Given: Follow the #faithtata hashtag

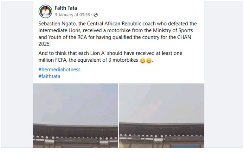Looking at the screenshot, I should click(x=49, y=76).
